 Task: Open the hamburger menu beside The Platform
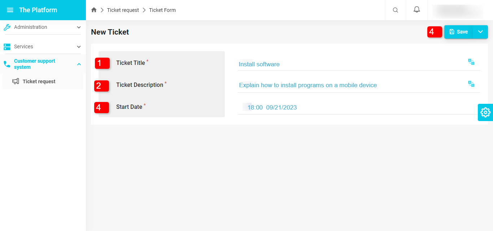coord(10,10)
